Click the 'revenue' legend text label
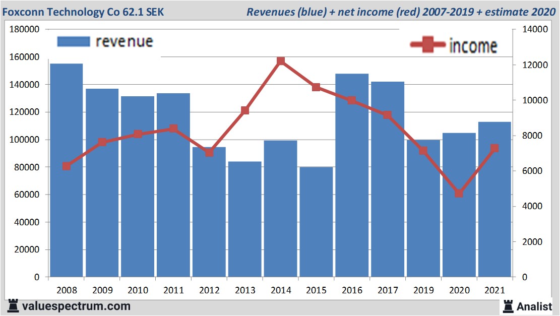This screenshot has width=560, height=316. (124, 41)
